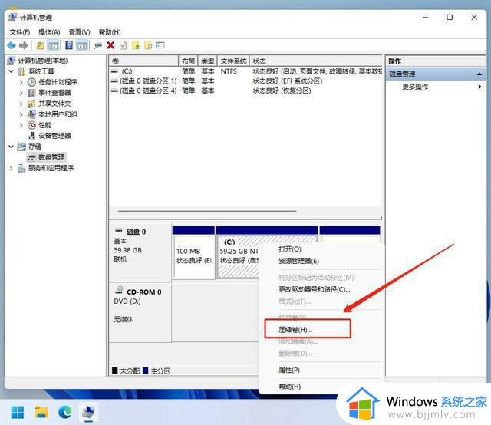Image resolution: width=491 pixels, height=425 pixels.
Task: Open 帮助(H) menu in menu bar
Action: [110, 32]
